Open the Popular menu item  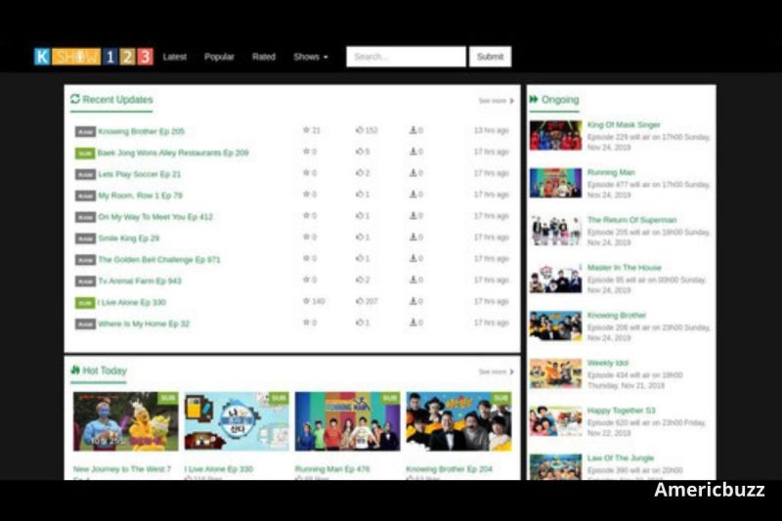pyautogui.click(x=219, y=57)
